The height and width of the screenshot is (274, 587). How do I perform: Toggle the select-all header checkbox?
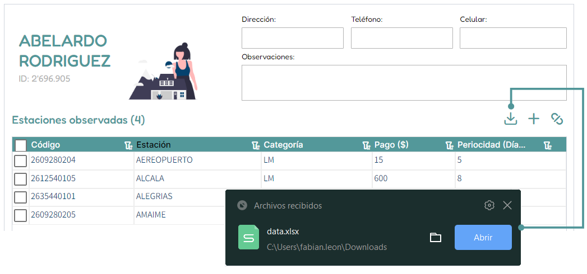(x=21, y=145)
